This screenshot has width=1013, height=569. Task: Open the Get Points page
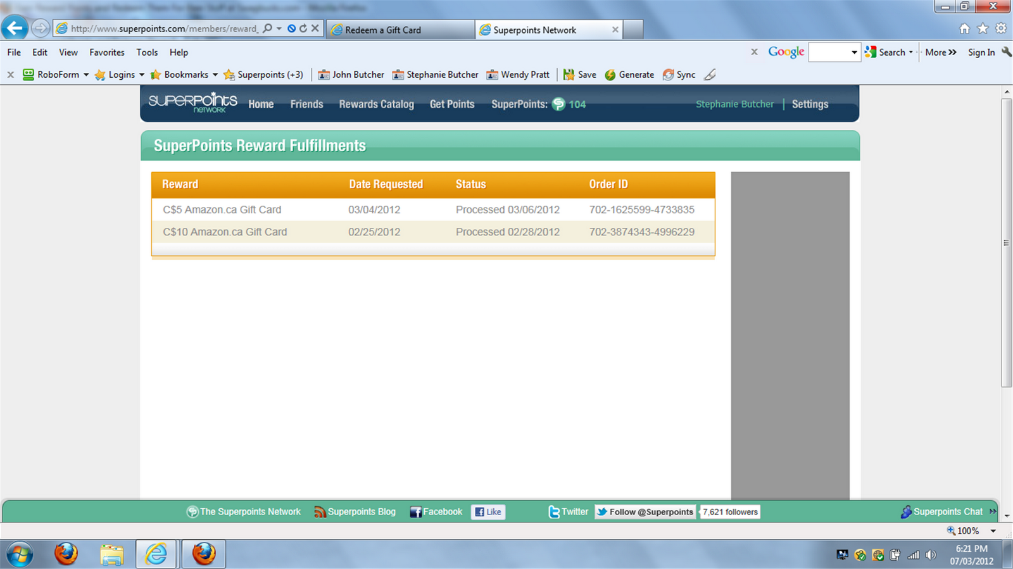tap(452, 104)
